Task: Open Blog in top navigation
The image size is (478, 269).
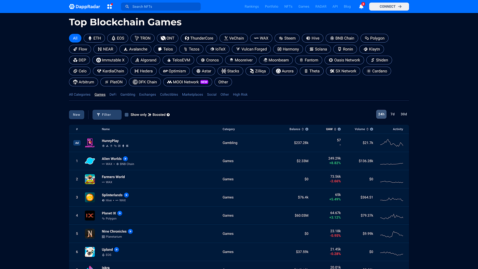Action: coord(347,6)
